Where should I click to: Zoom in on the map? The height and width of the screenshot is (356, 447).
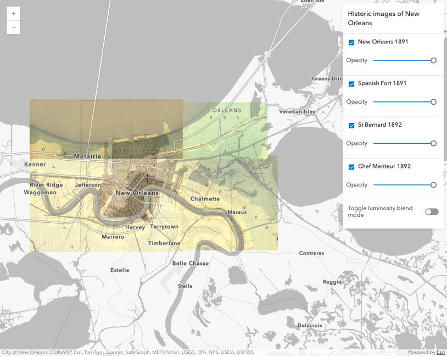pyautogui.click(x=13, y=13)
